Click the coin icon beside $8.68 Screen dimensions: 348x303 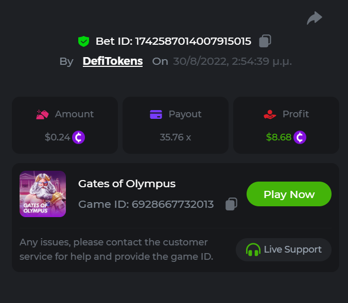coord(300,137)
